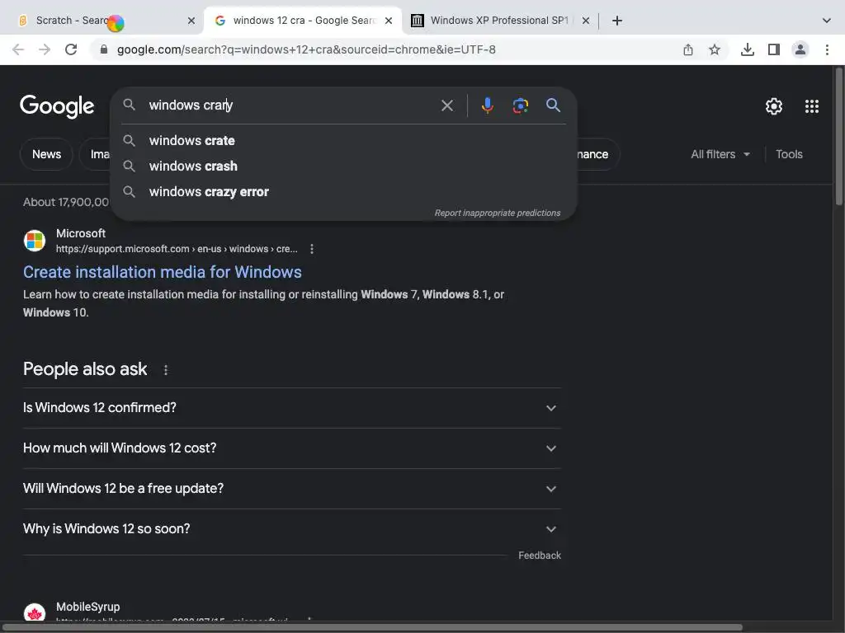Click the MobileSyrup site name
This screenshot has height=633, width=845.
pyautogui.click(x=87, y=607)
